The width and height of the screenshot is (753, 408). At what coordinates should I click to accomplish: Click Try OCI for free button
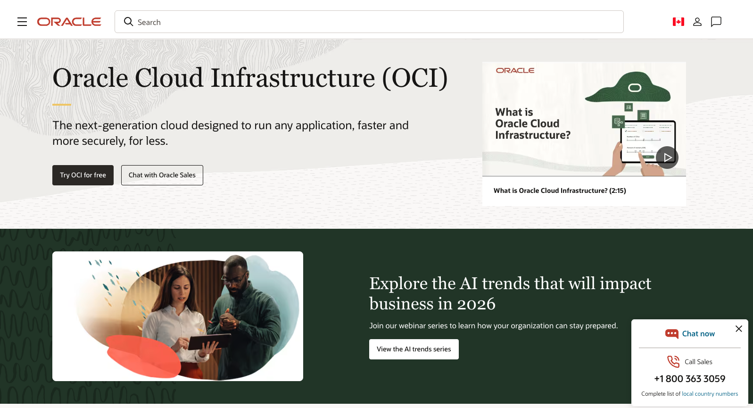click(83, 175)
